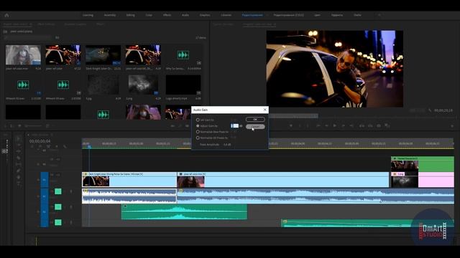Viewport: 460px width, 258px height.
Task: Select the Dark Knight Joker clip thumbnail
Action: click(x=103, y=55)
